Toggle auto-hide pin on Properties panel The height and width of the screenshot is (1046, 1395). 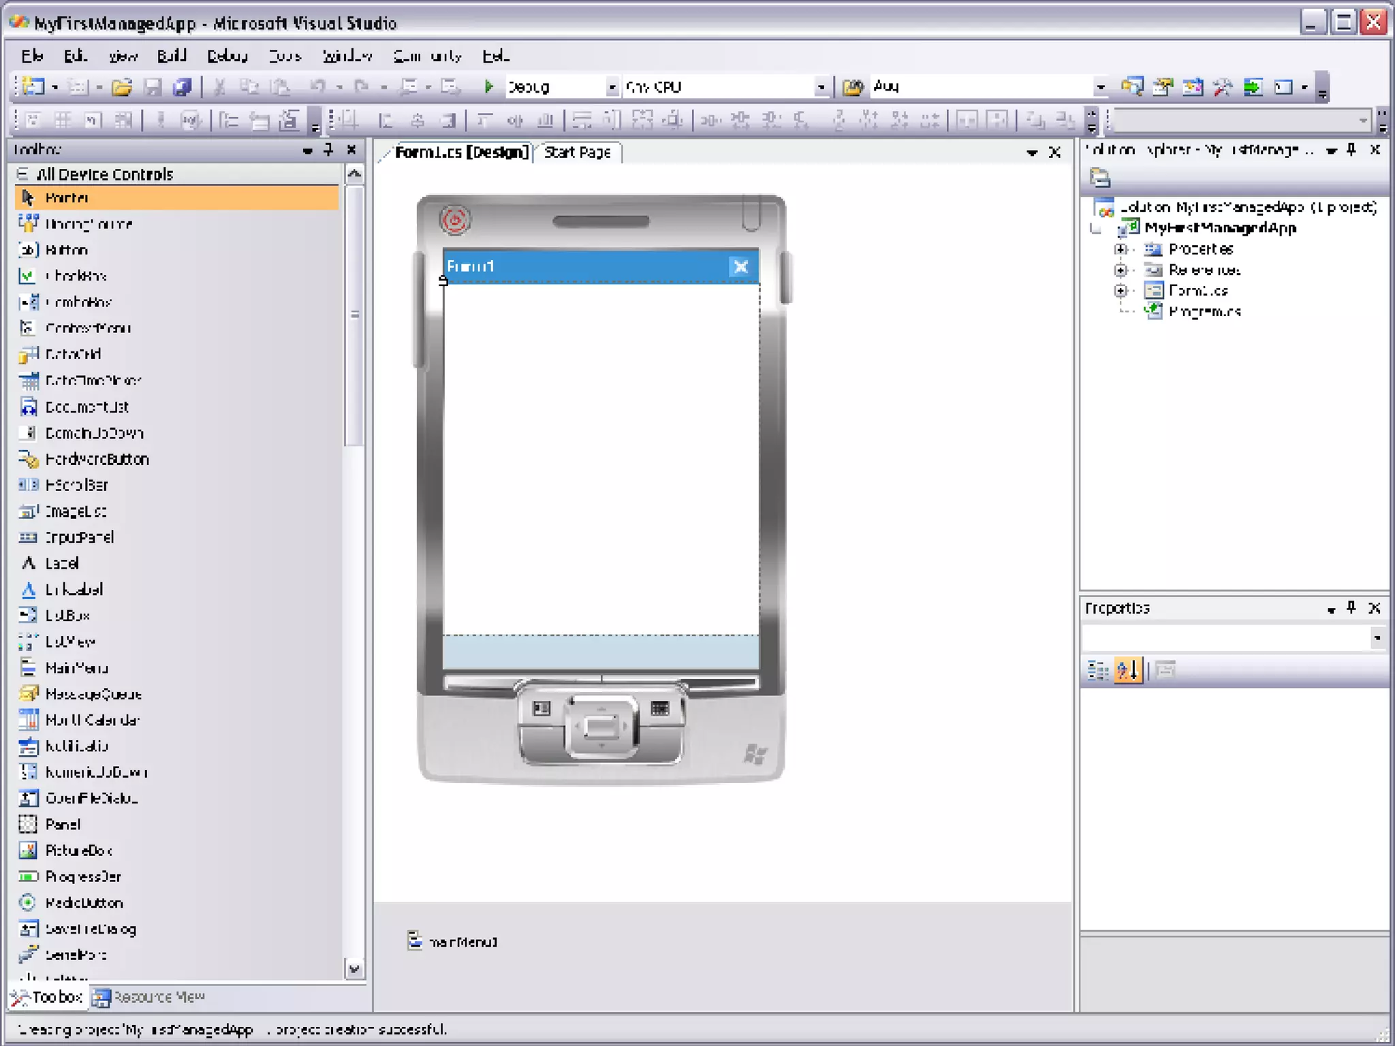tap(1352, 607)
